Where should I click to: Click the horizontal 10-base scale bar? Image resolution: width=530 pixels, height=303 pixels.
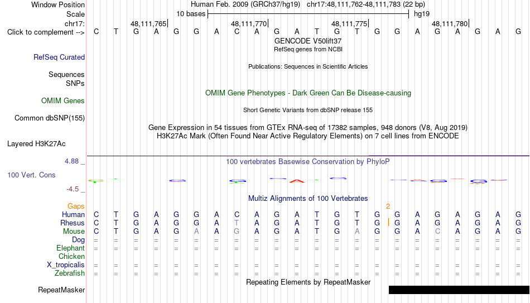[x=309, y=14]
